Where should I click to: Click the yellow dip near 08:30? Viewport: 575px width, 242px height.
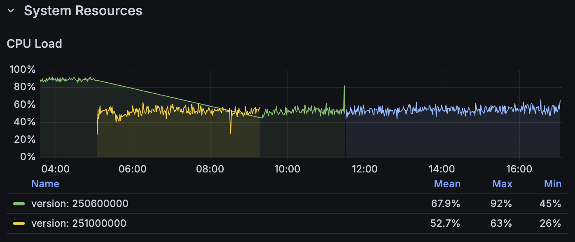point(231,132)
